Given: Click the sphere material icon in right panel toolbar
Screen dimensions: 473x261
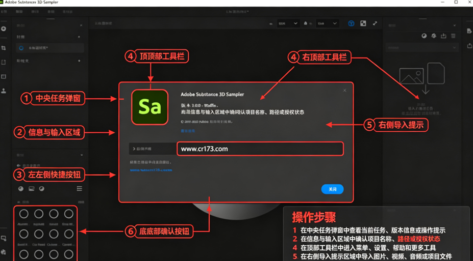Looking at the screenshot, I should coord(424,36).
